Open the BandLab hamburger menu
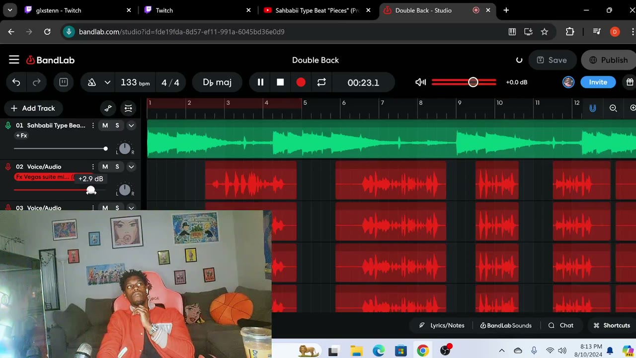 (14, 60)
